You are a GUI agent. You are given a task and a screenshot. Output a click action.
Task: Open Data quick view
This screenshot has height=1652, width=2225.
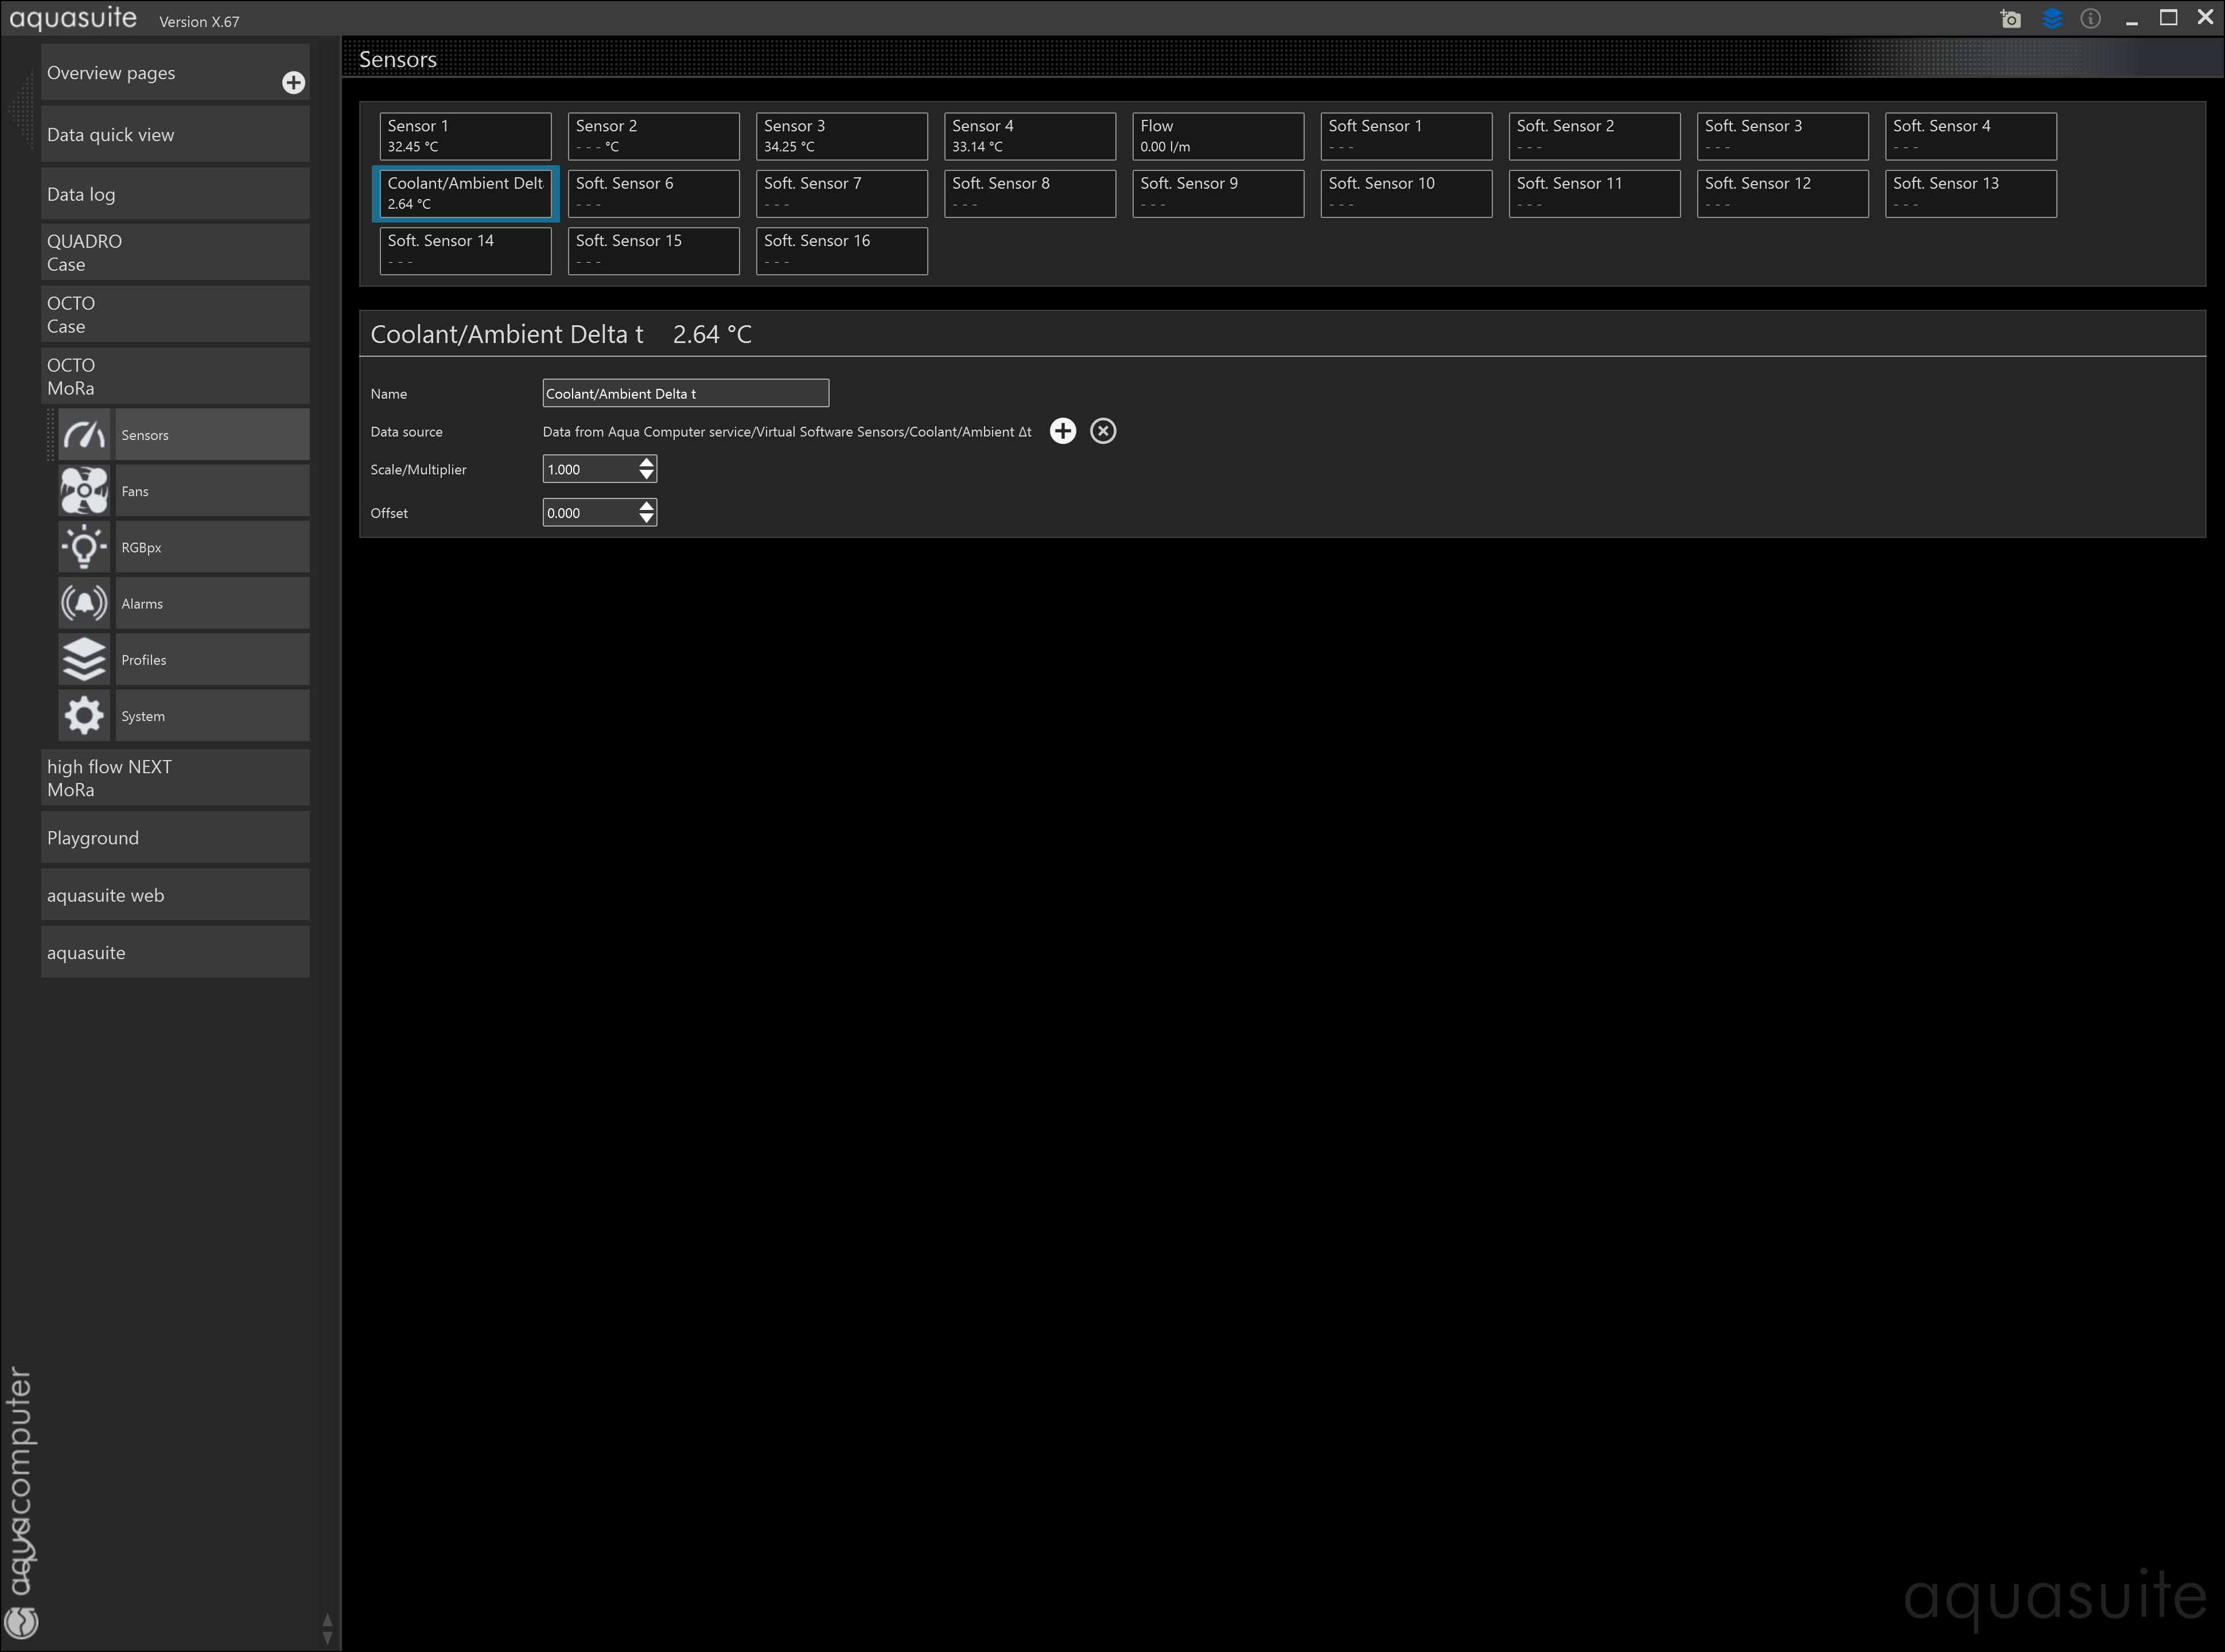coord(175,135)
